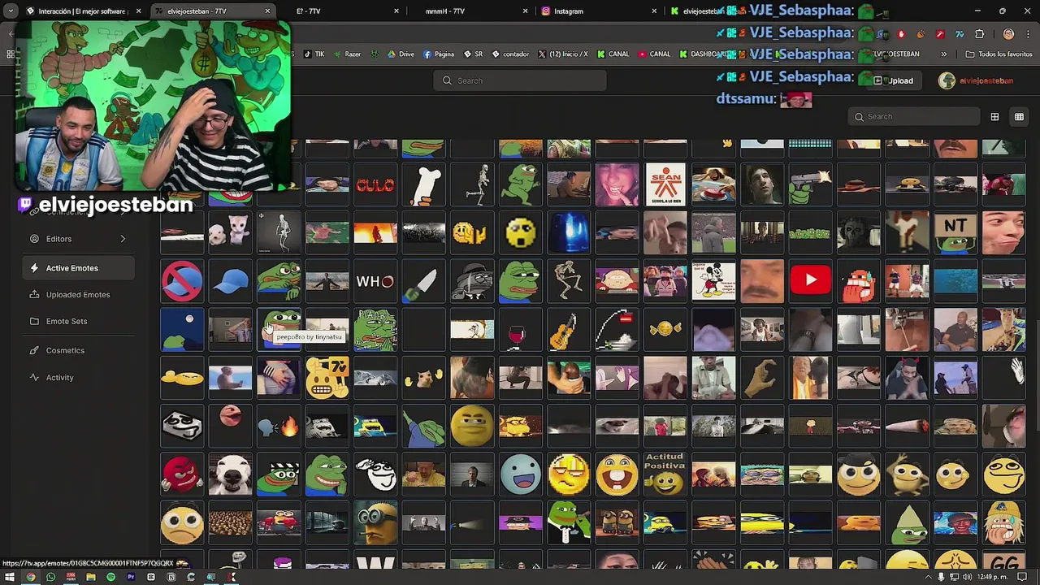Open the Chrome profile avatar
1040x585 pixels.
(x=1008, y=34)
